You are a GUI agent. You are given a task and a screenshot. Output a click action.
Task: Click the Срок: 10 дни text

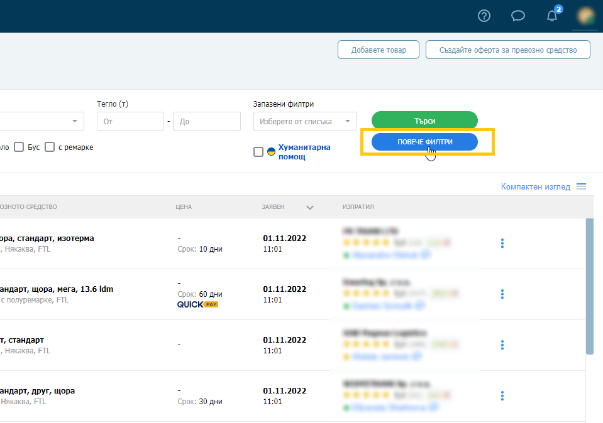pyautogui.click(x=200, y=249)
